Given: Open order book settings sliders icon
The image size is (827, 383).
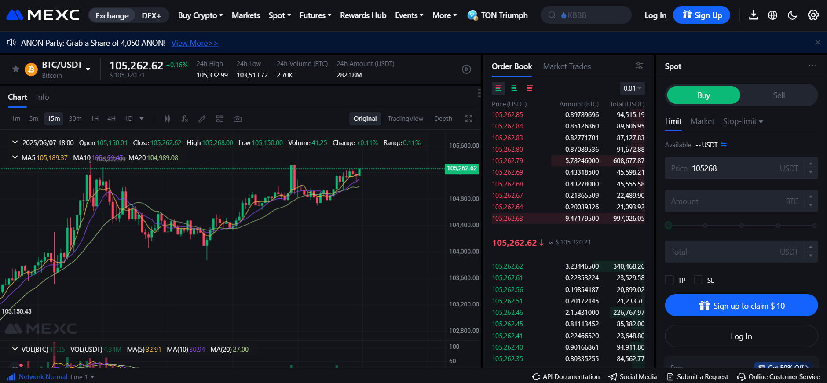Looking at the screenshot, I should pyautogui.click(x=640, y=66).
